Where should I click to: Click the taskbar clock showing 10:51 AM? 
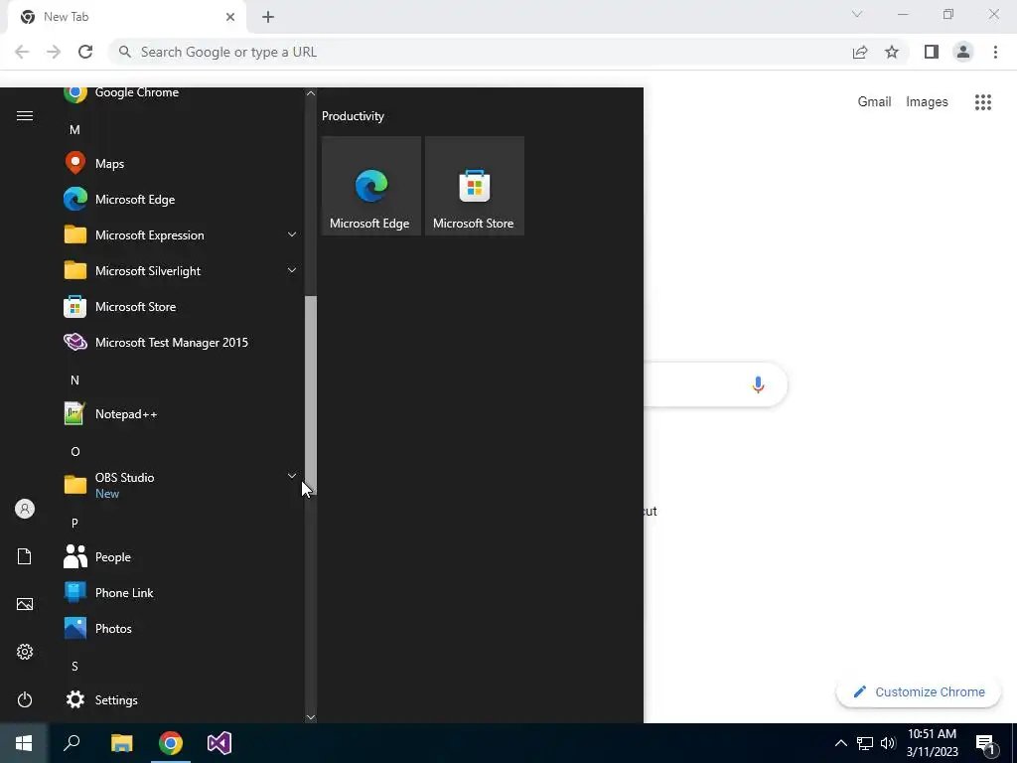932,743
